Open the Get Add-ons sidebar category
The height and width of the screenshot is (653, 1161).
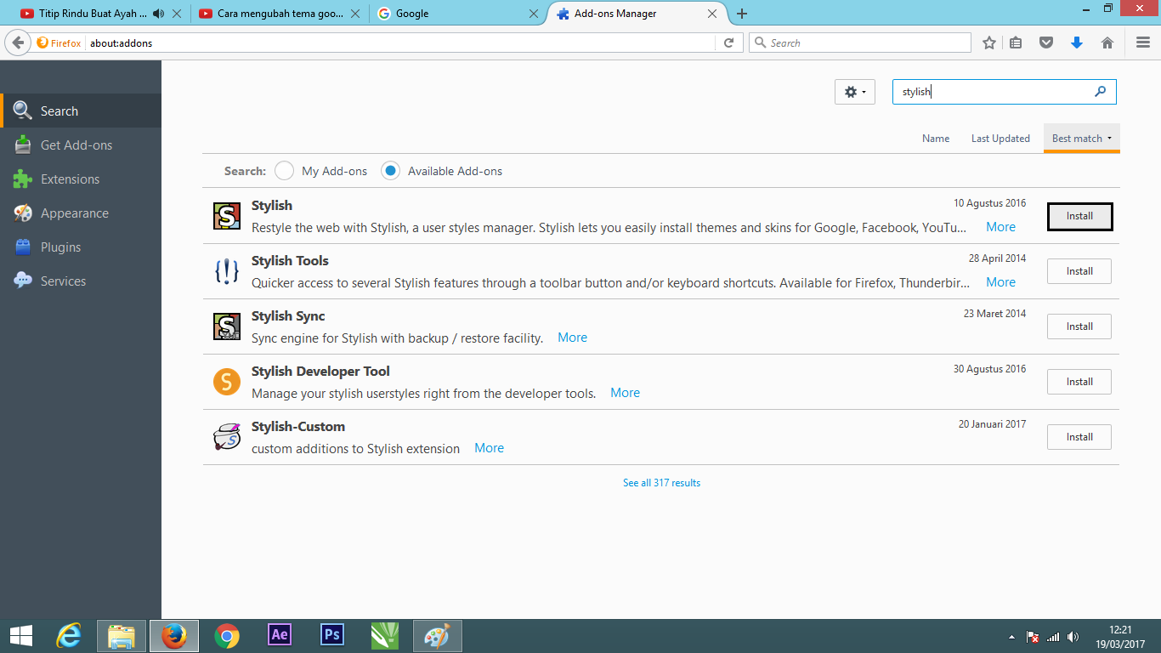pyautogui.click(x=81, y=145)
